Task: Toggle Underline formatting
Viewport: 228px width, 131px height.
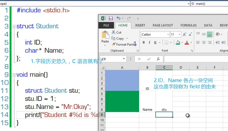Action: (x=155, y=42)
